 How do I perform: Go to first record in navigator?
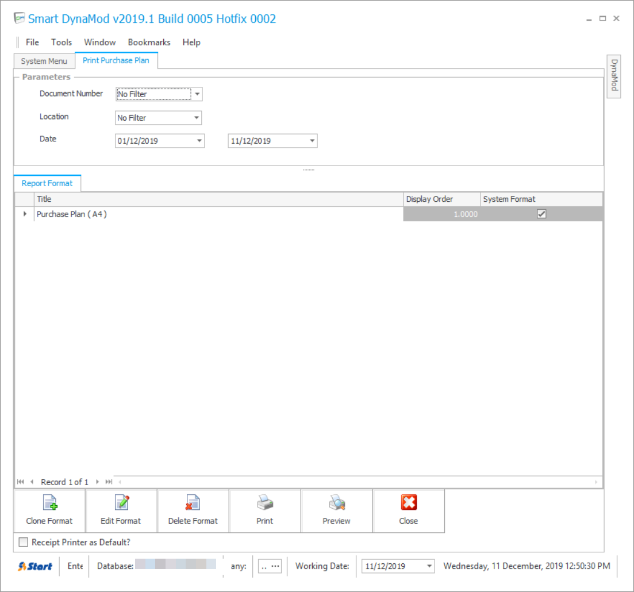click(x=21, y=482)
